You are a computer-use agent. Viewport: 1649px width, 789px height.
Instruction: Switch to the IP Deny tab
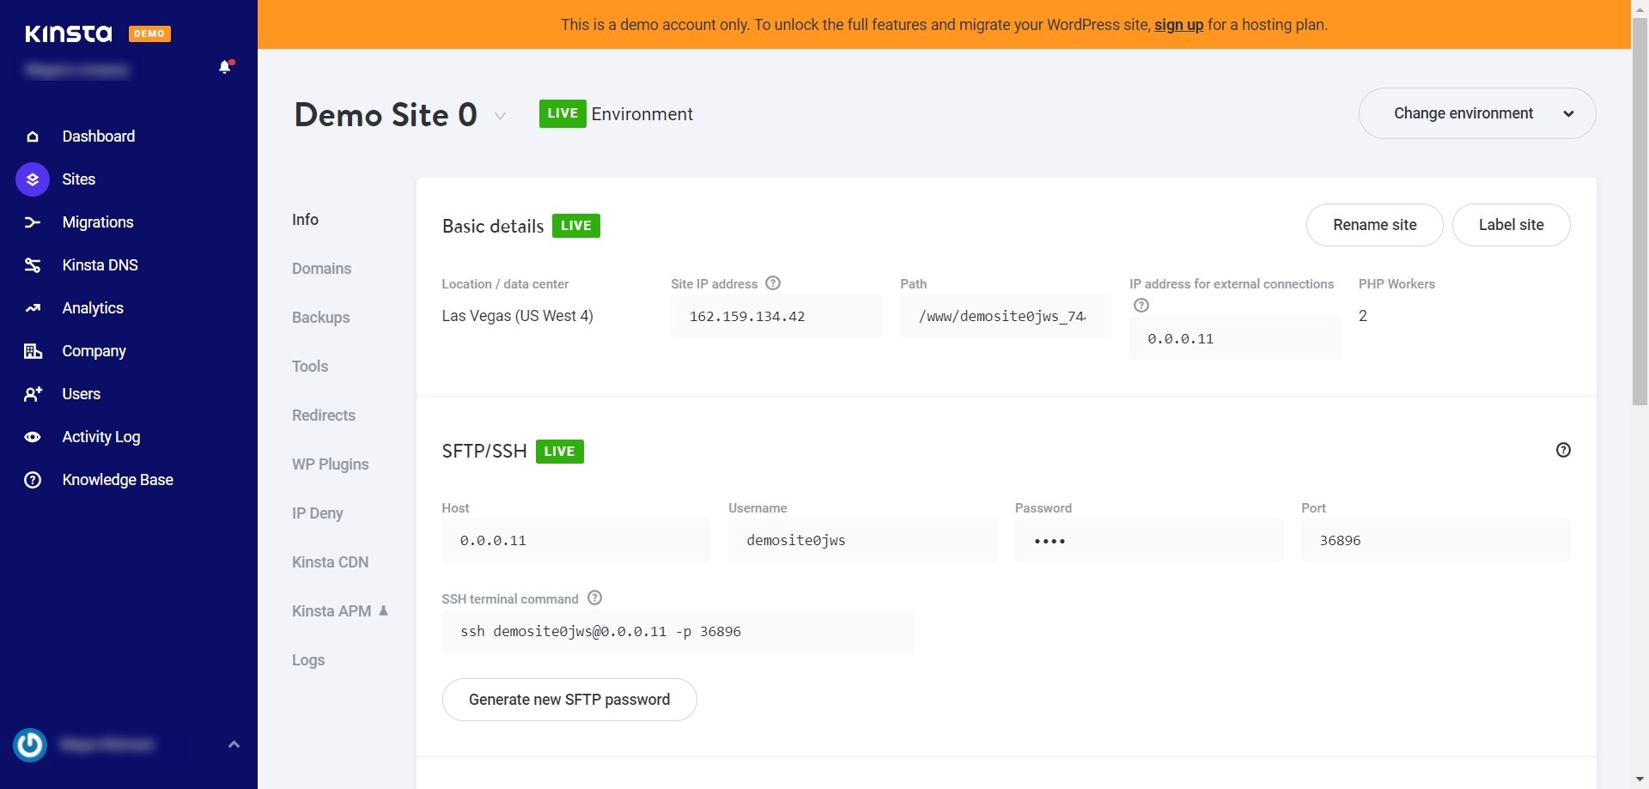point(317,513)
